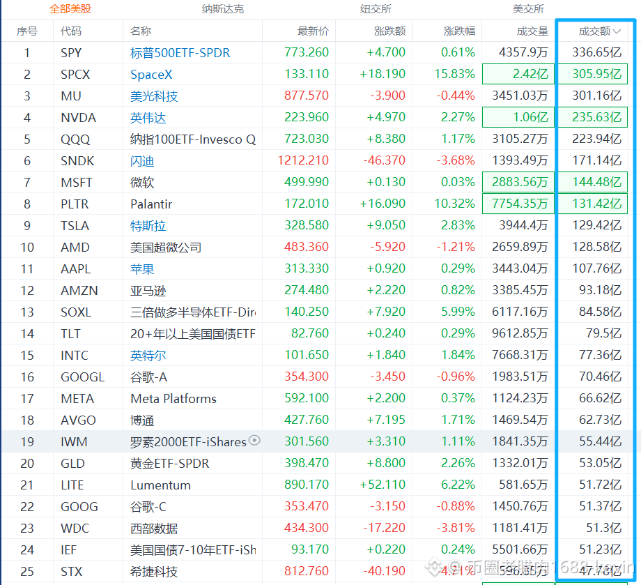The width and height of the screenshot is (641, 585).
Task: Select the AMZN ticker code
Action: click(x=79, y=291)
